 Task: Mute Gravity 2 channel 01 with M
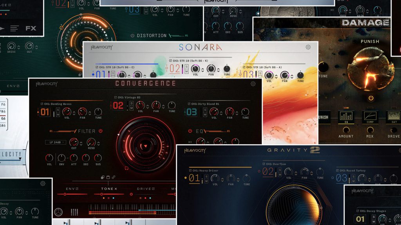(x=206, y=181)
